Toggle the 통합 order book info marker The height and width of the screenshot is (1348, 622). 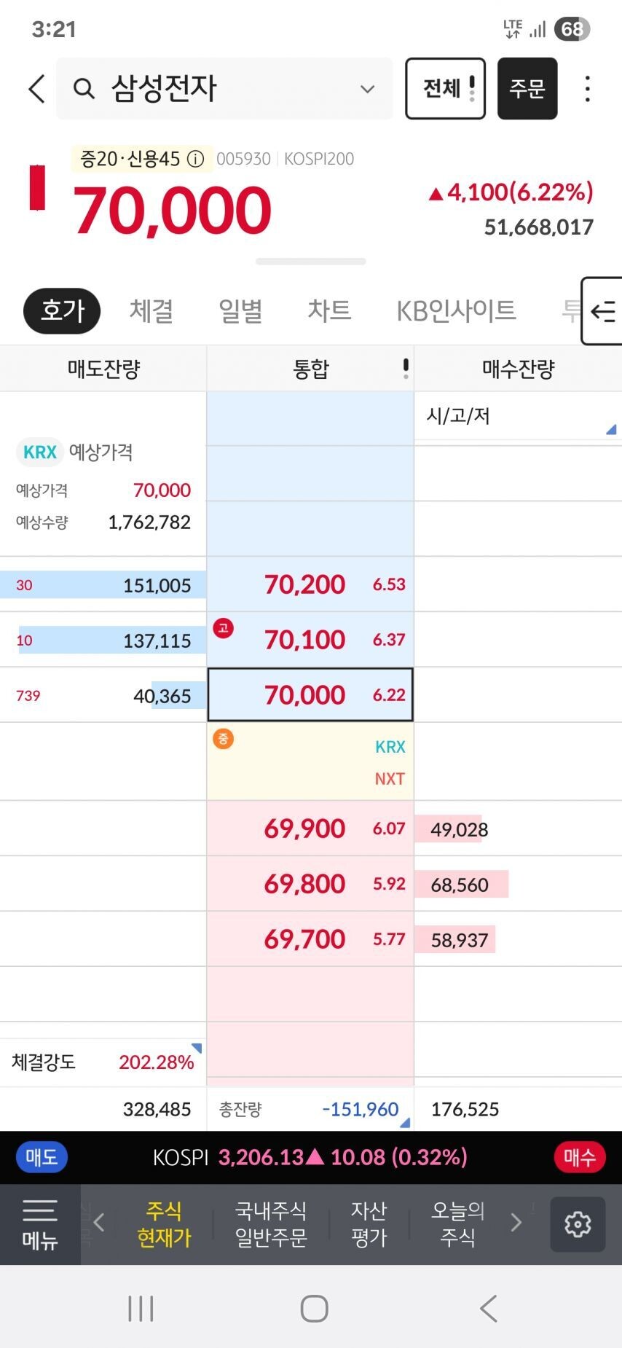(406, 369)
